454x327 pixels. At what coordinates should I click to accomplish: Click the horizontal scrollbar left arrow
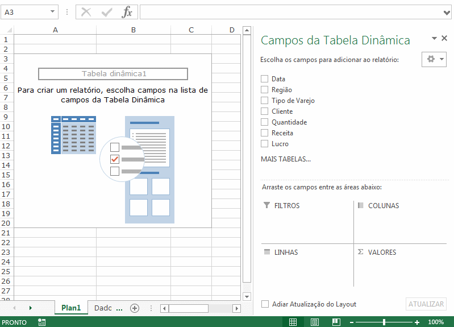point(164,308)
